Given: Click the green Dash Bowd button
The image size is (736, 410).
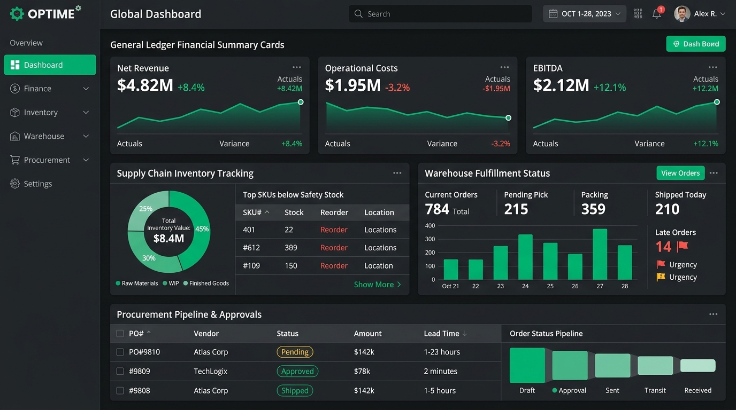Looking at the screenshot, I should pos(696,44).
